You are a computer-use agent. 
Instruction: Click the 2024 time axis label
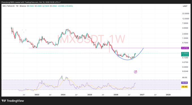(x=63, y=95)
